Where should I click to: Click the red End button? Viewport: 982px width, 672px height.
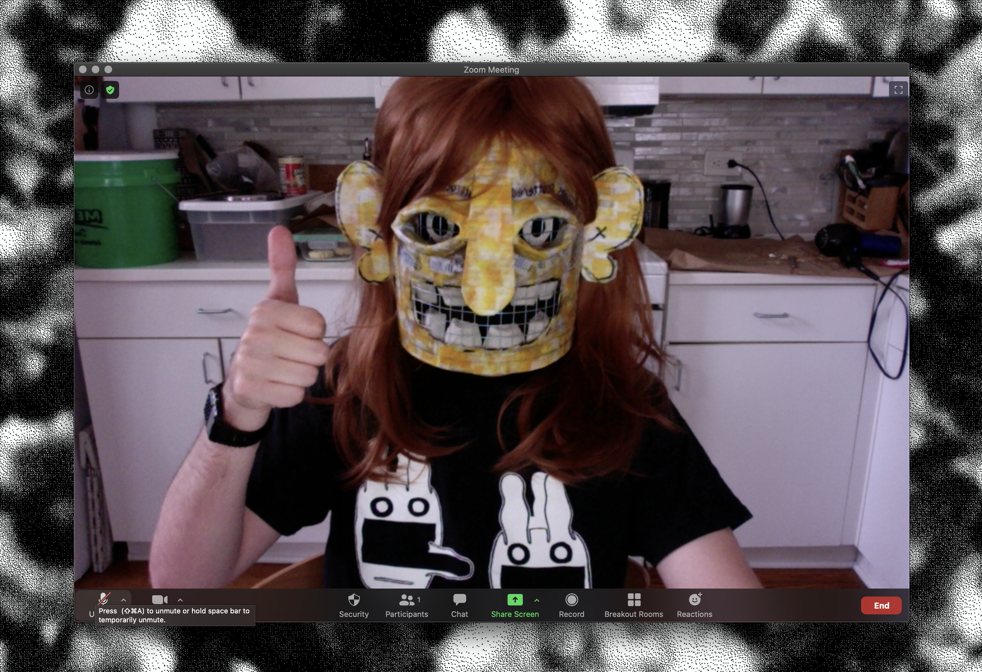[x=881, y=605]
